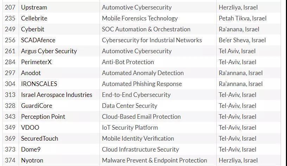The height and width of the screenshot is (166, 287).
Task: Click the SecuredTouch company name
Action: point(39,139)
